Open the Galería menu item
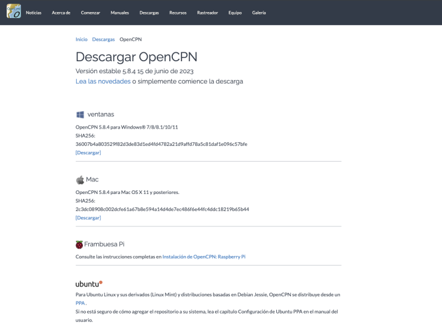442x325 pixels. coord(259,13)
